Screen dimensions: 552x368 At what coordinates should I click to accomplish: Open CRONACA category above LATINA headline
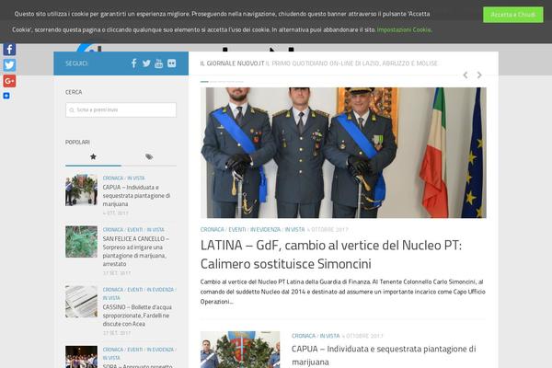212,230
